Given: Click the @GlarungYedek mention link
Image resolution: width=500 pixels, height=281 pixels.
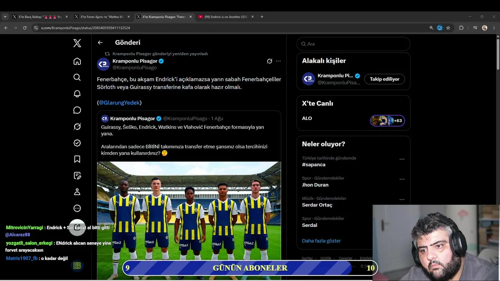Looking at the screenshot, I should [x=119, y=103].
